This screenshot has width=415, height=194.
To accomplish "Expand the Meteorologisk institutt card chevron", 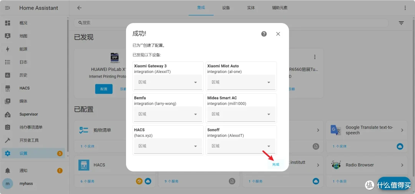I will point(318,165).
